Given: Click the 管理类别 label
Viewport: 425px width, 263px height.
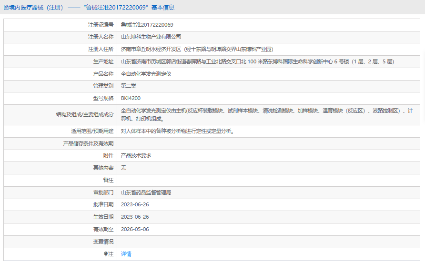Looking at the screenshot, I should 103,86.
